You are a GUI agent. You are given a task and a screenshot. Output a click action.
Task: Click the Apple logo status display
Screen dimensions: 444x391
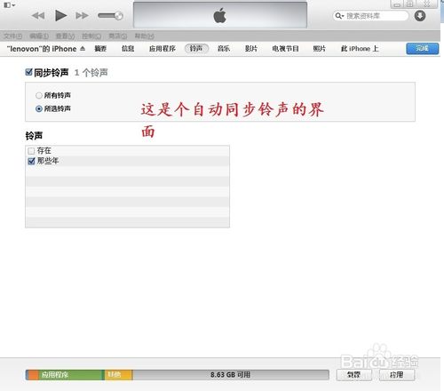point(220,15)
